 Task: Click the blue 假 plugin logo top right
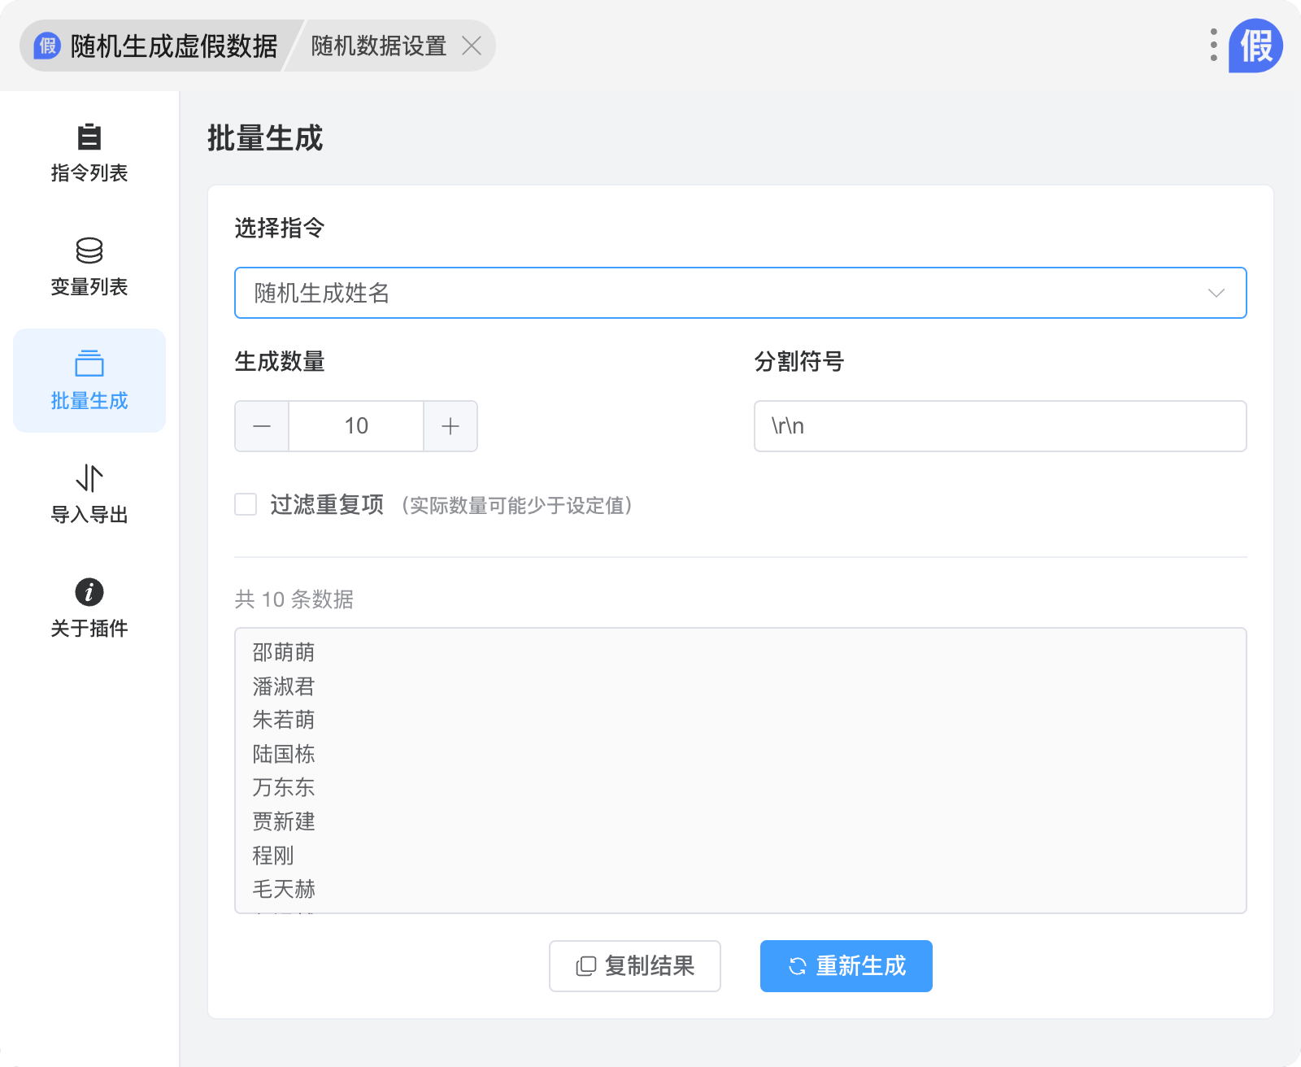pyautogui.click(x=1255, y=46)
